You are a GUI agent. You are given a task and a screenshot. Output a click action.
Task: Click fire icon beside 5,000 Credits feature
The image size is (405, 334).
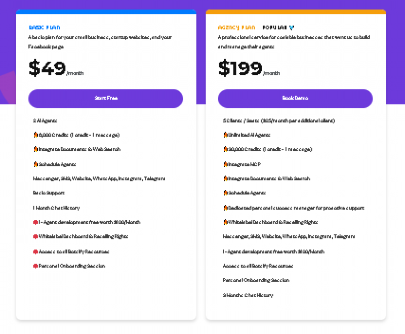[35, 135]
